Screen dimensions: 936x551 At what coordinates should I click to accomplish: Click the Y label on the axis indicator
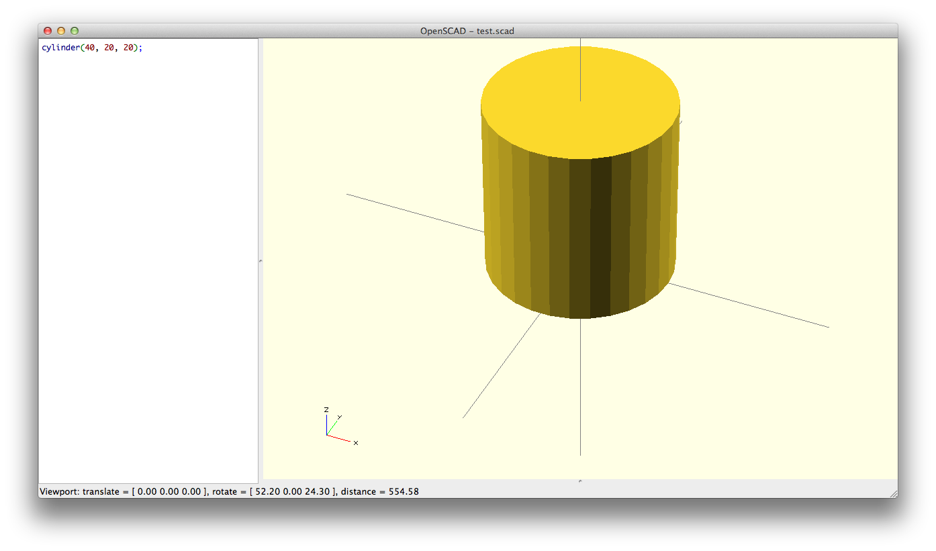(x=339, y=417)
